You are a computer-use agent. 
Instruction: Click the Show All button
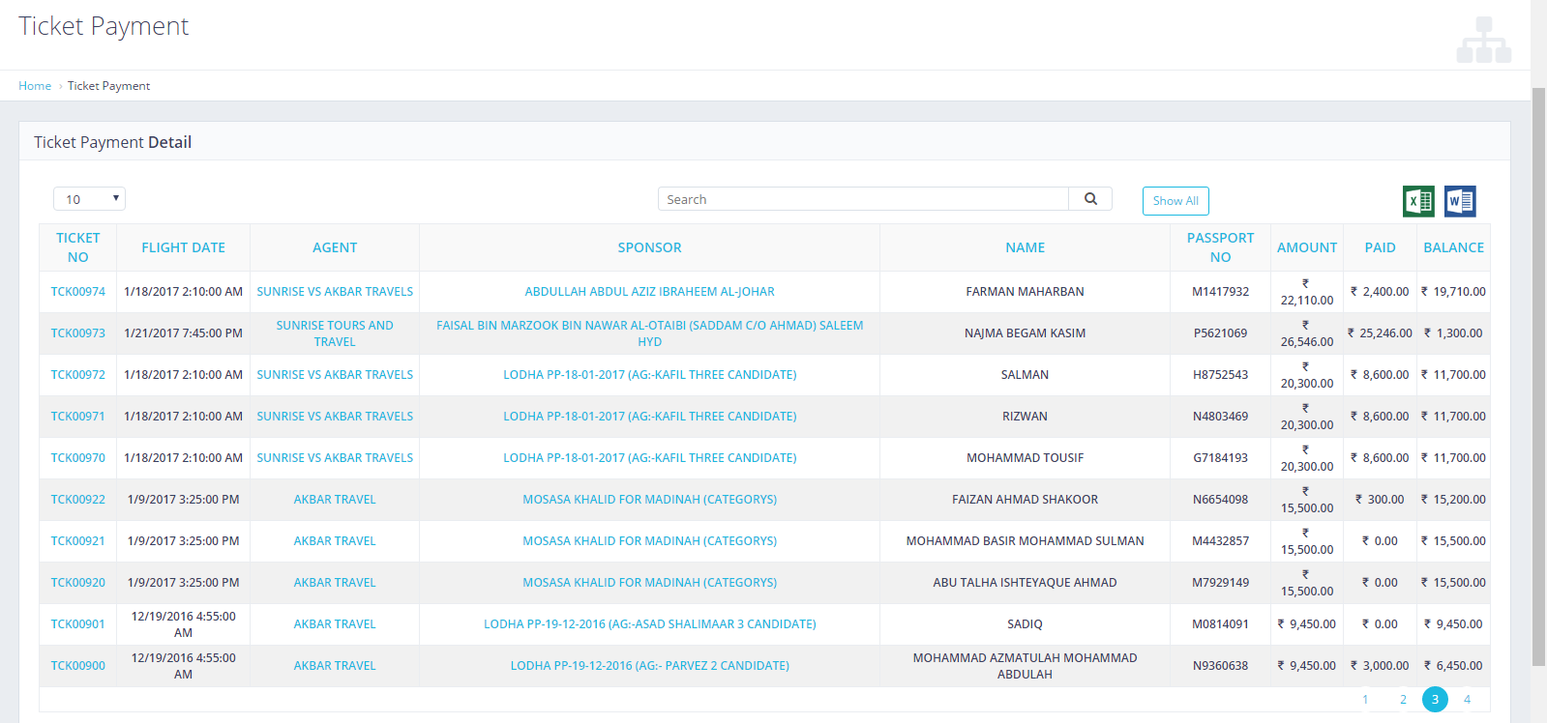[x=1175, y=201]
